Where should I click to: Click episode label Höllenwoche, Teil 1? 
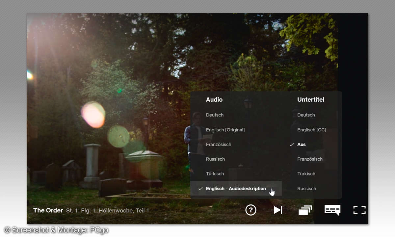click(124, 210)
